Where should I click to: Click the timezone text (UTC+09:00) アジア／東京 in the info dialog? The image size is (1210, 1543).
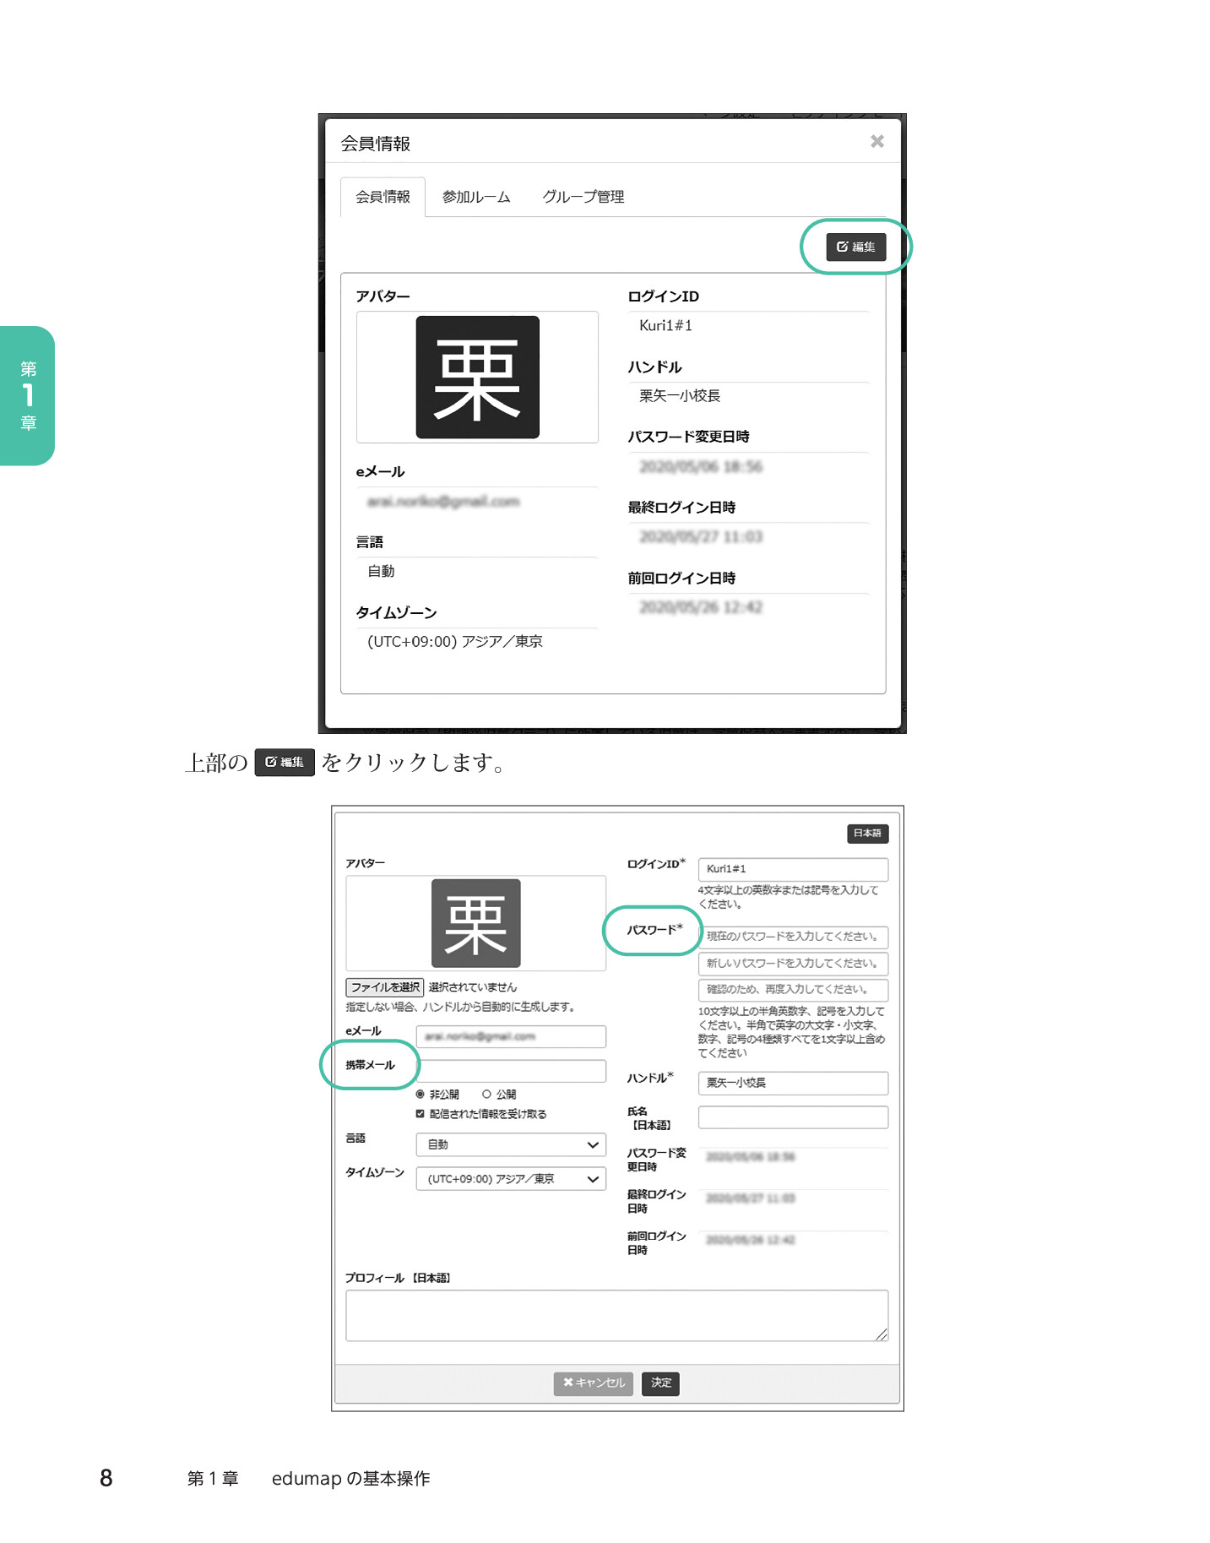455,641
